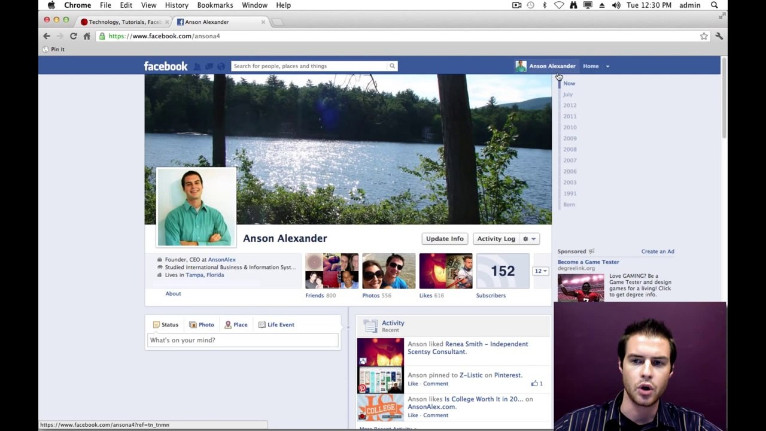Select the Status composer tab
This screenshot has width=766, height=431.
(166, 324)
